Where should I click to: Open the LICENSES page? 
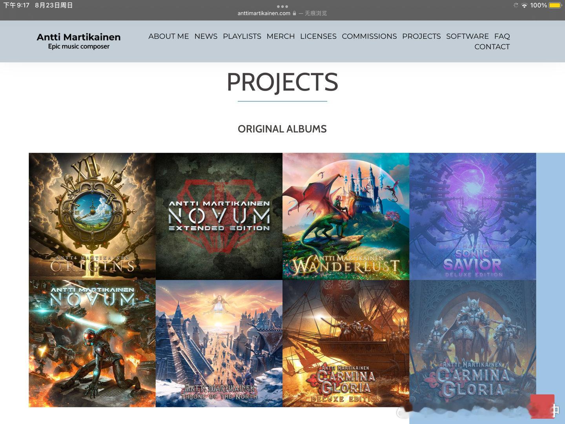pyautogui.click(x=318, y=36)
